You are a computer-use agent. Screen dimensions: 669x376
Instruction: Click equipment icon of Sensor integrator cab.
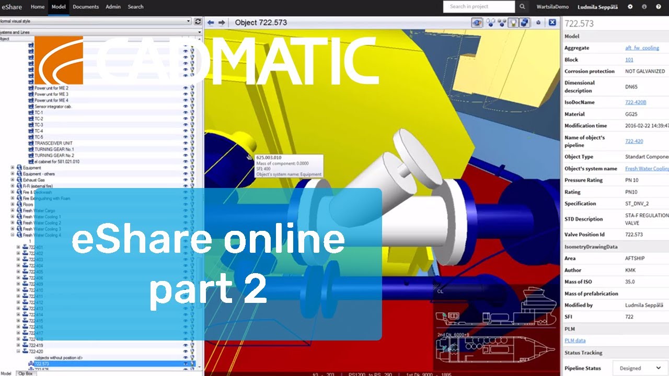[x=31, y=107]
